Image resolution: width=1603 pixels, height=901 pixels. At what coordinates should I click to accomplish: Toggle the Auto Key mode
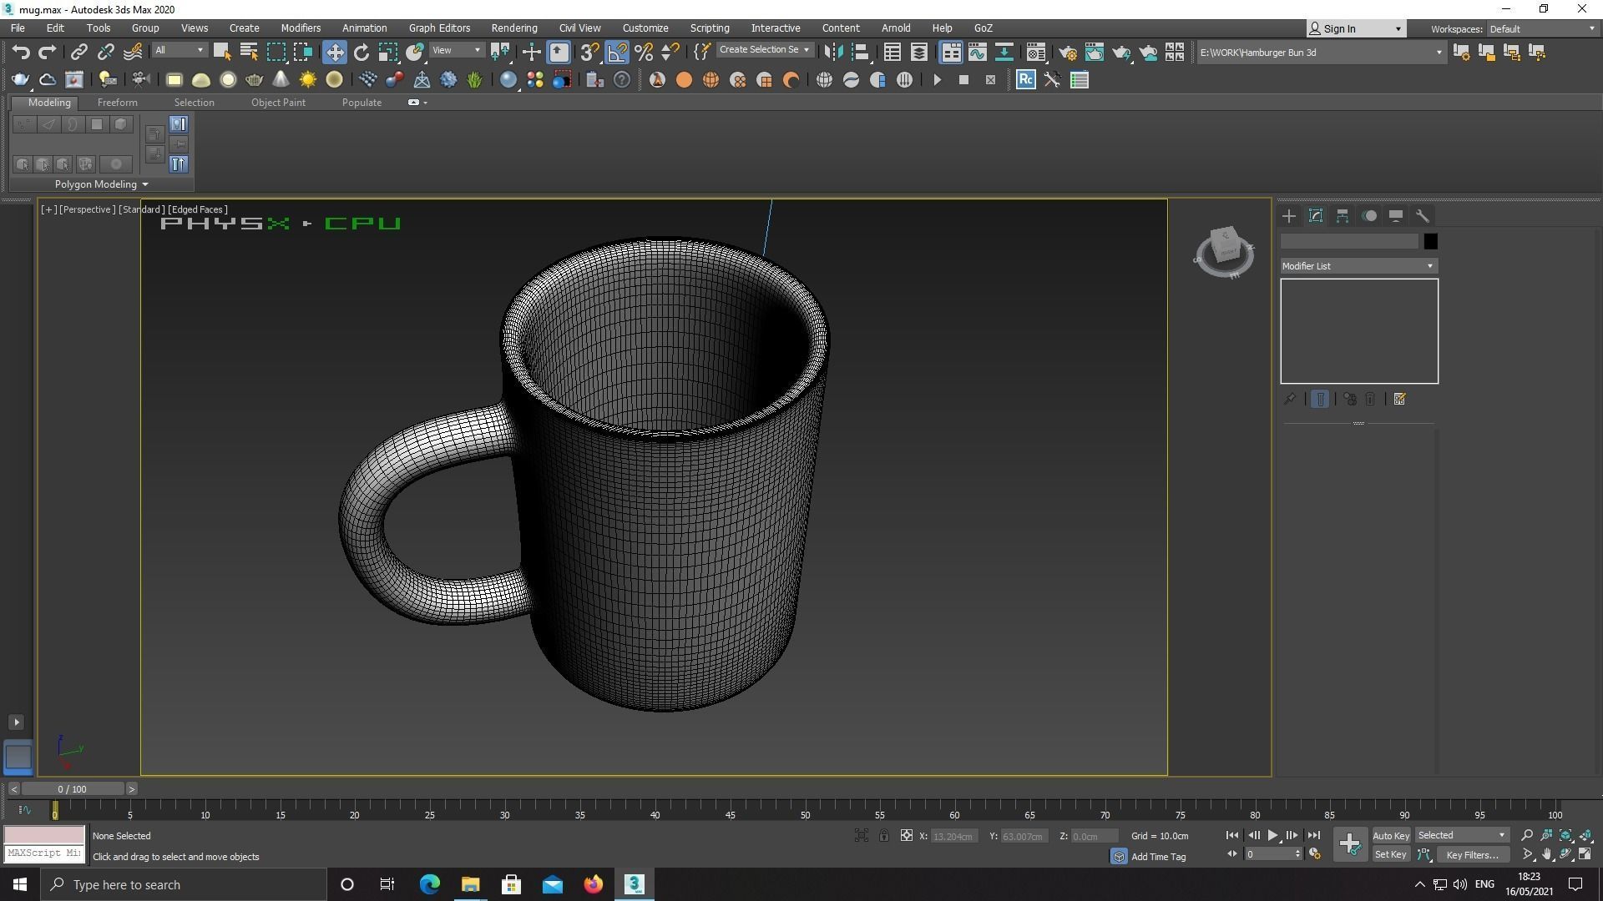1391,836
